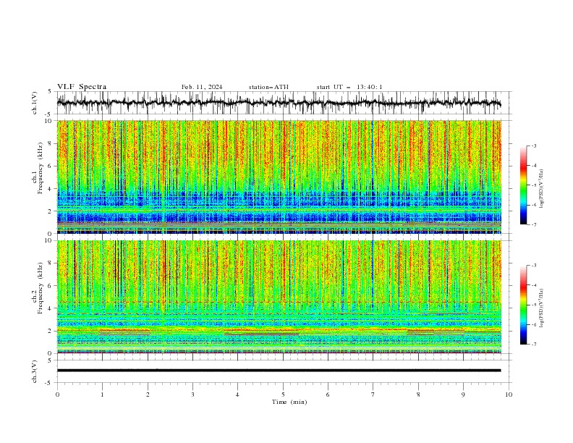Click the 'ch.1(V)' waveform axis label

click(x=35, y=103)
